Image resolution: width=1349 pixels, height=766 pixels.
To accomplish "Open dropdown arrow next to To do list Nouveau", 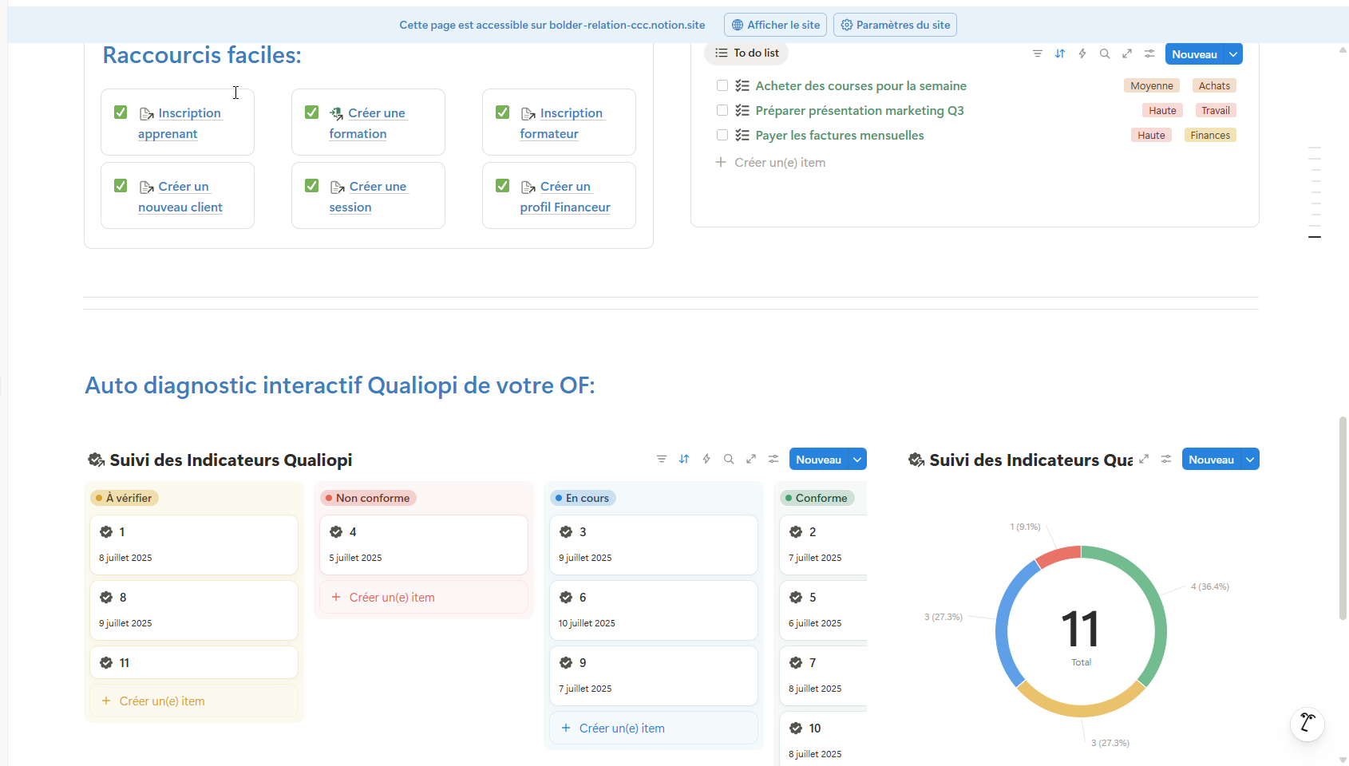I will [x=1233, y=54].
